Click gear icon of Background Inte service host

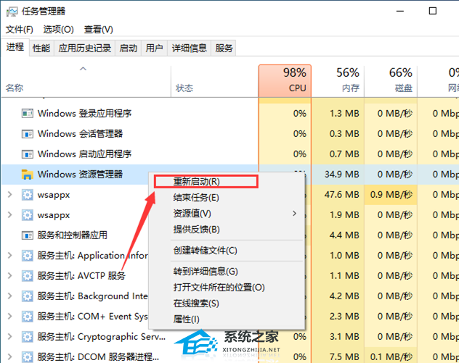[x=27, y=296]
